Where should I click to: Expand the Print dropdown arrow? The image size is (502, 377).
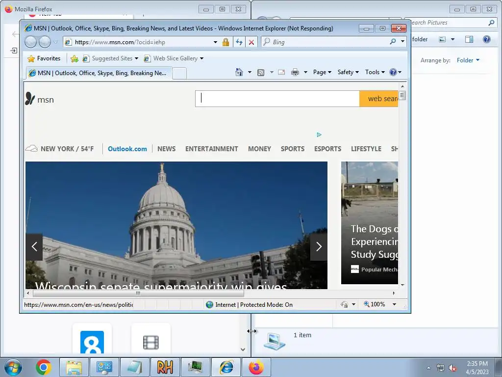[305, 72]
